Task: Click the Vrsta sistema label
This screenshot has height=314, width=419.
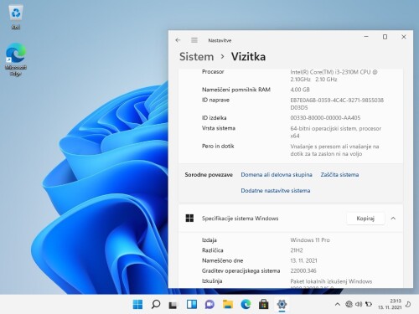Action: coord(219,128)
